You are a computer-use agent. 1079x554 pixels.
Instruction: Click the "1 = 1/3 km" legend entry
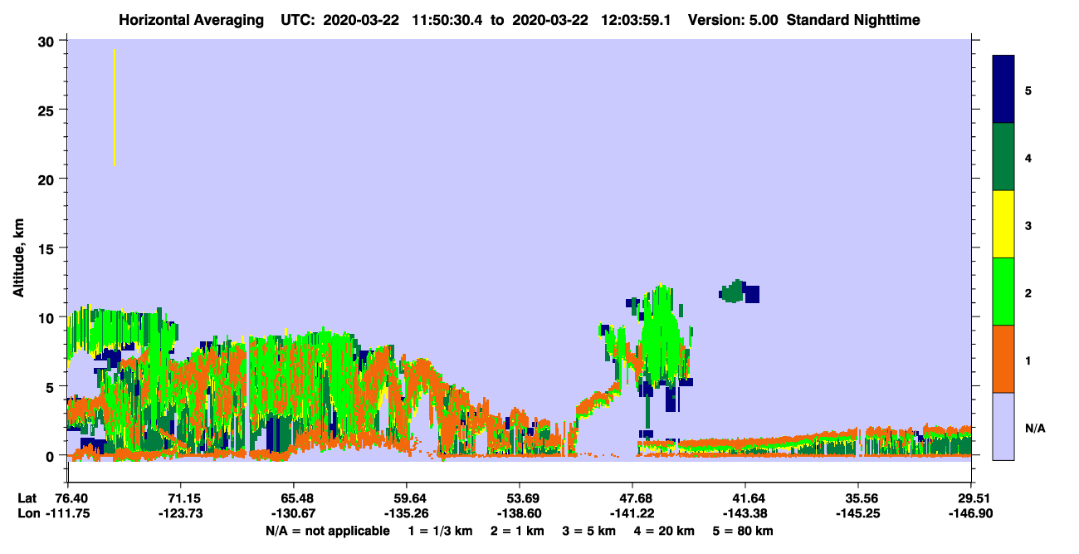[x=440, y=531]
